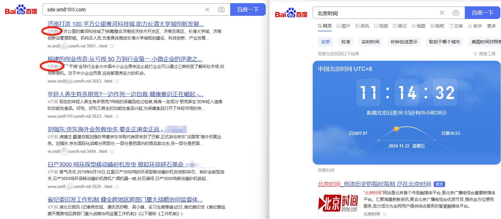Switch to the 图片 tab

point(344,26)
